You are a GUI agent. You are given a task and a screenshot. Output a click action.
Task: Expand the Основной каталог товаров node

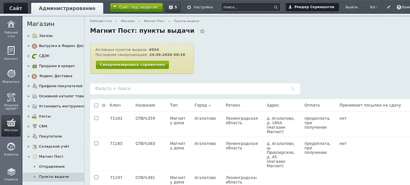(29, 96)
